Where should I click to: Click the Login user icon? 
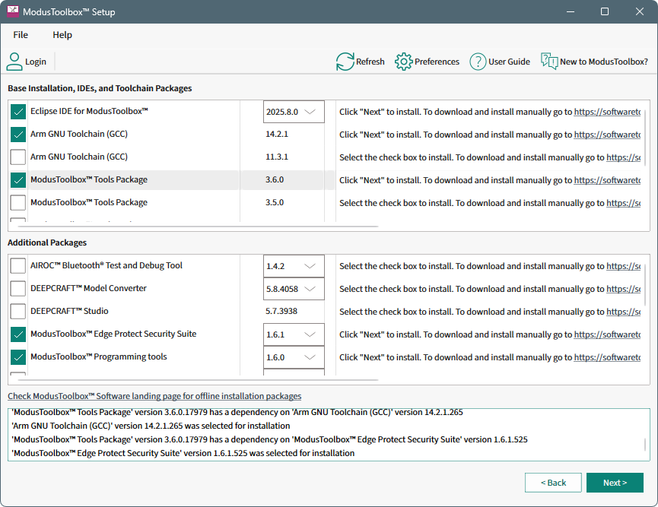15,62
